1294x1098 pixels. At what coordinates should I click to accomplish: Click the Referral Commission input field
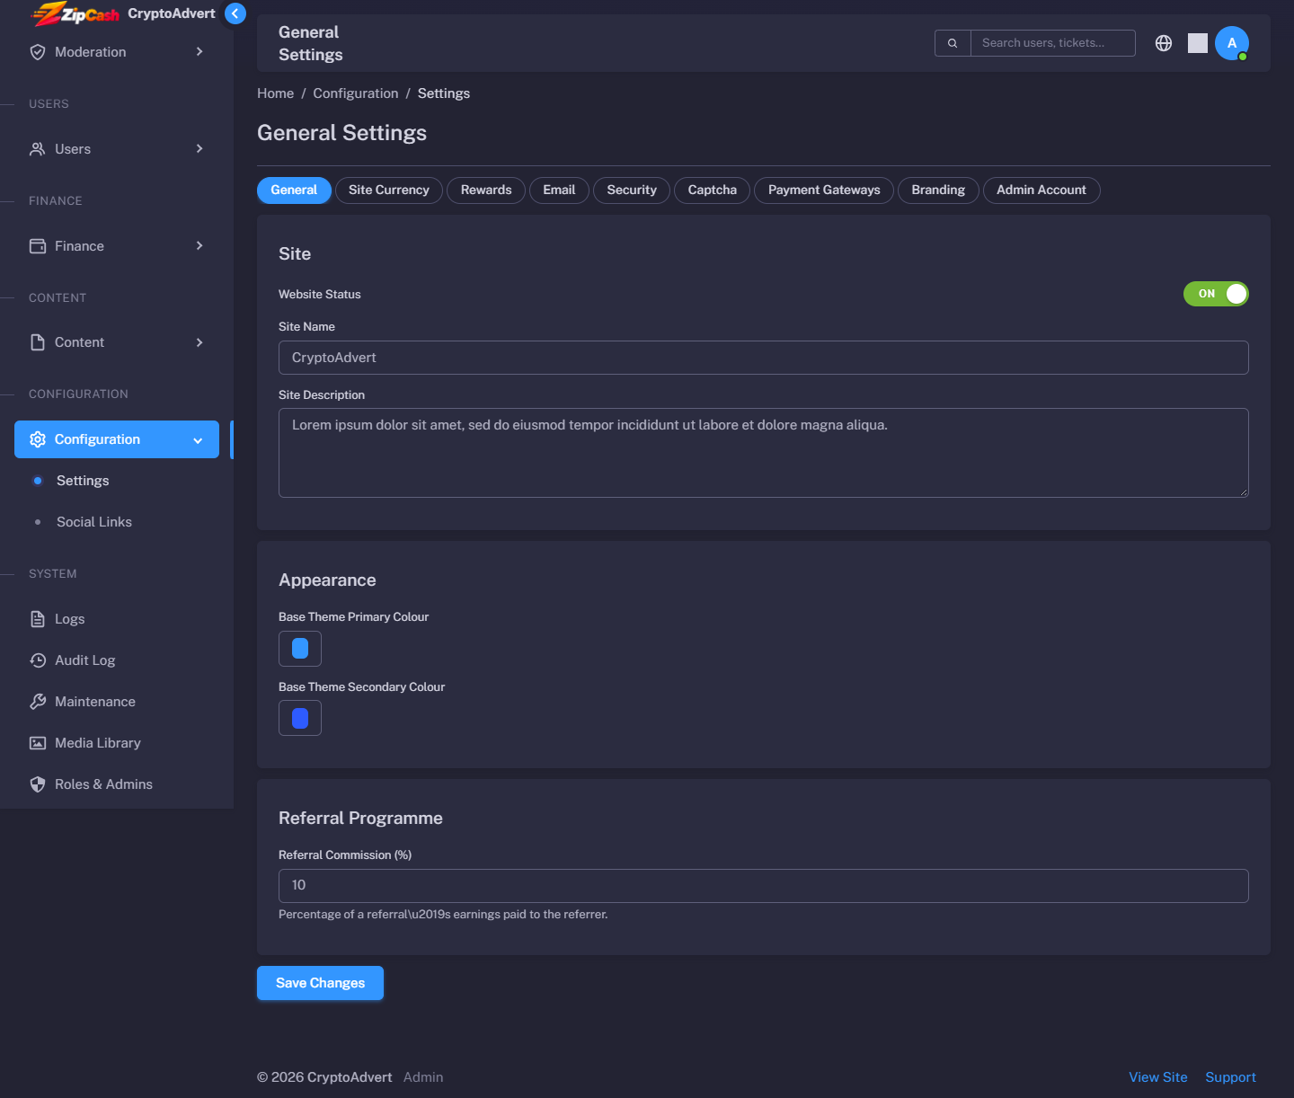764,886
